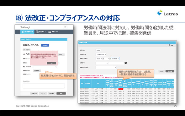Click the カレンダー button under the date
Viewport: 185px width, 116px height.
pyautogui.click(x=26, y=50)
